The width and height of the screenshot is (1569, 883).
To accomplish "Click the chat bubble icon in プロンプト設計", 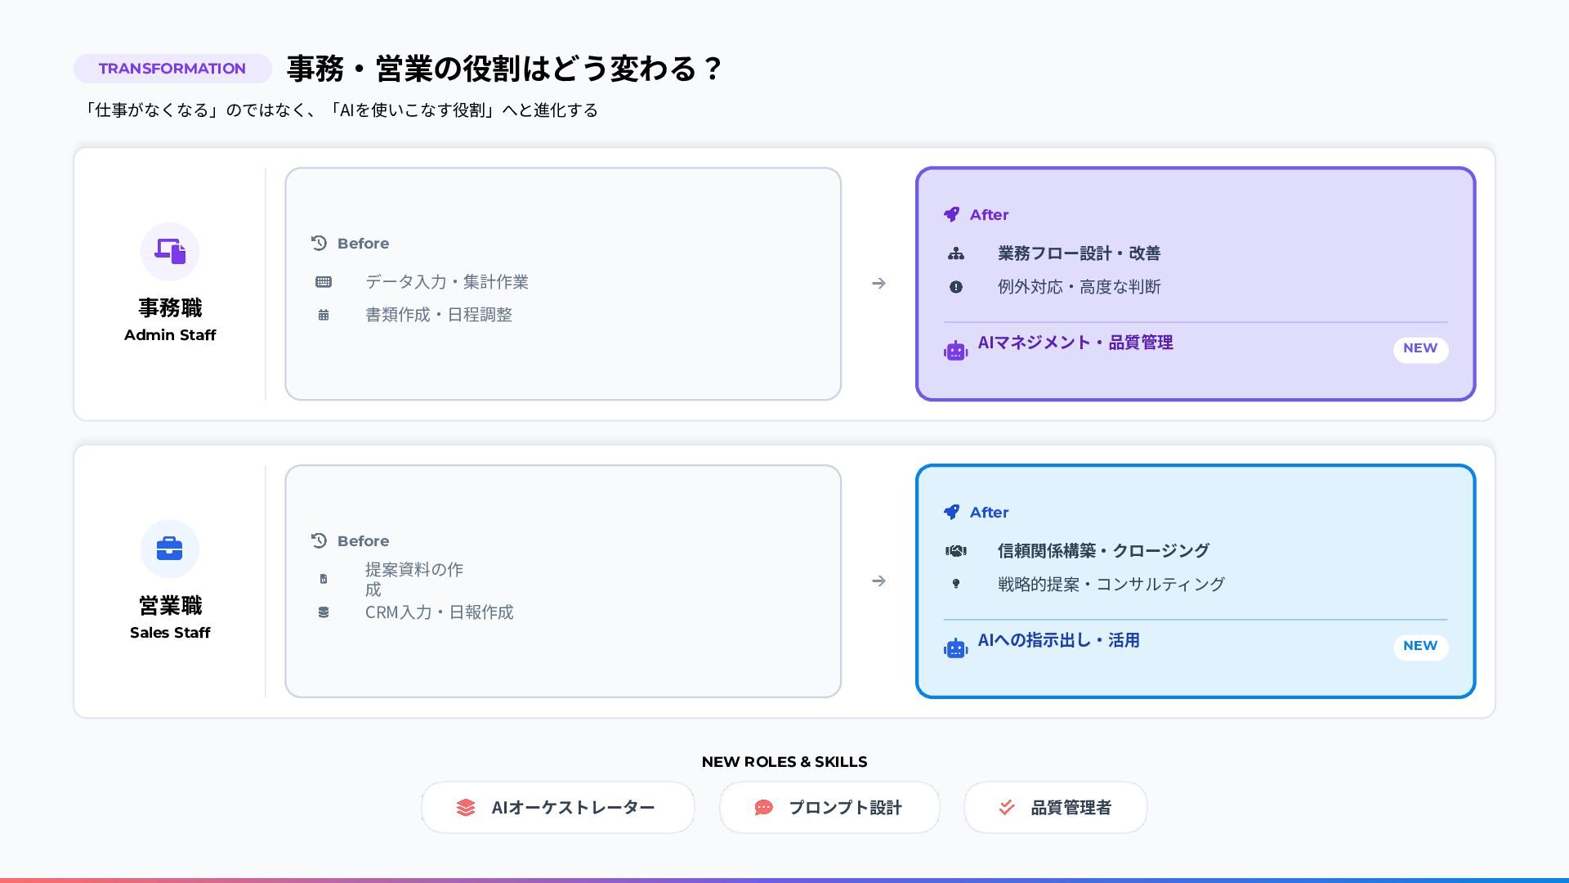I will 763,808.
